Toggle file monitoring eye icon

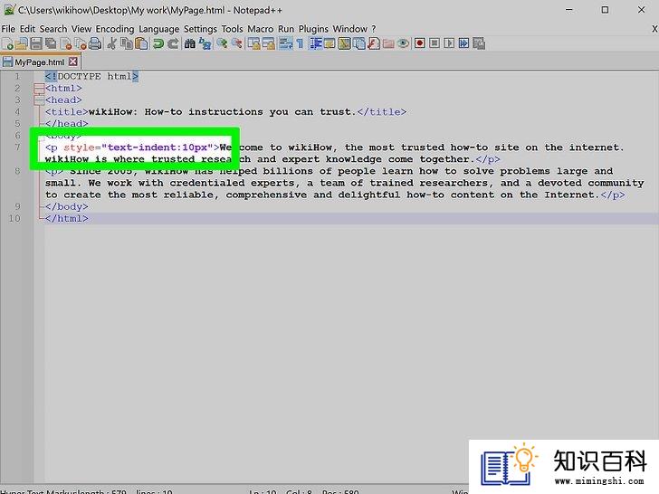[x=403, y=43]
